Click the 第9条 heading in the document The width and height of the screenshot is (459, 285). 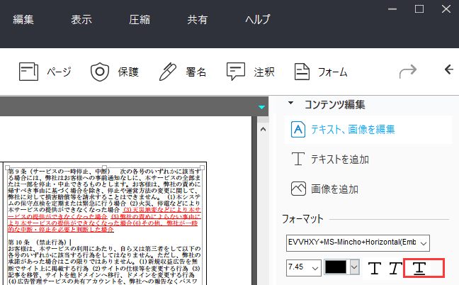click(59, 172)
